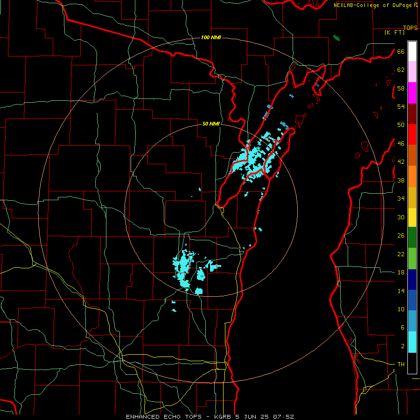420x420 pixels.
Task: Click the legend value 50
Action: [401, 125]
